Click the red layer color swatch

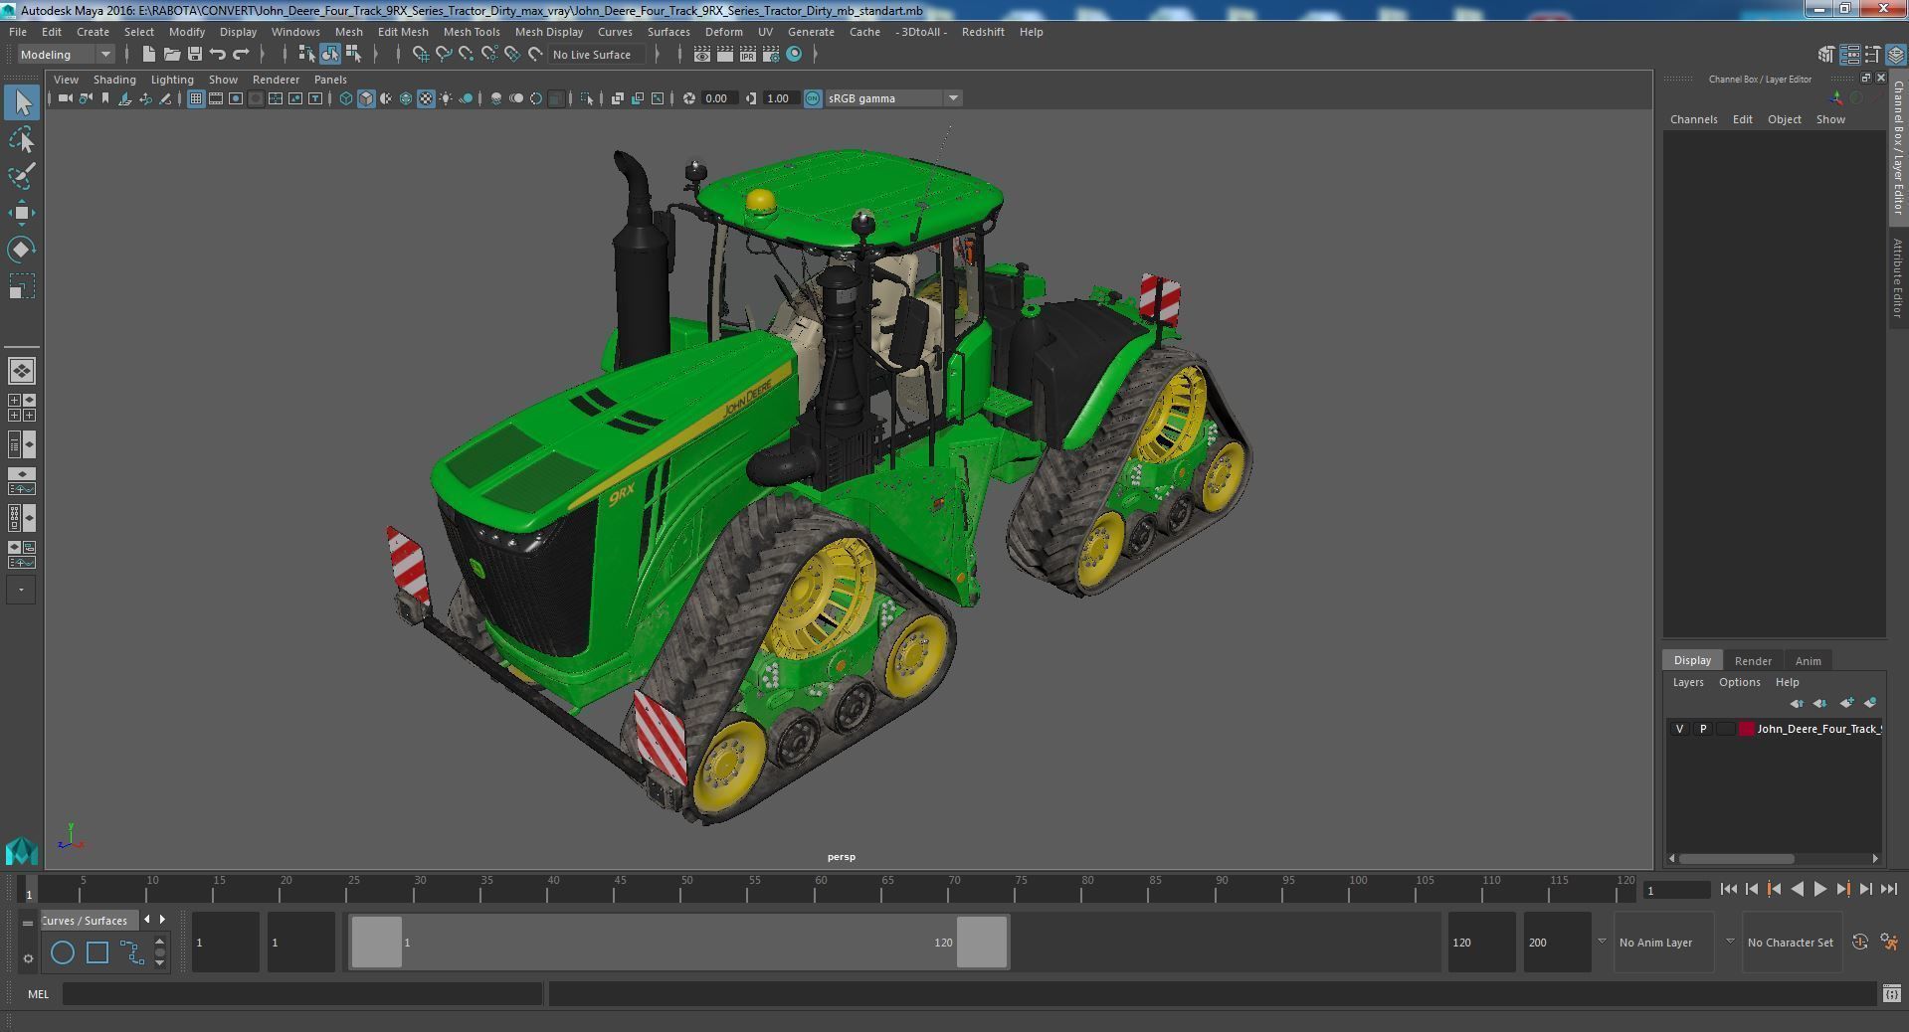point(1746,729)
